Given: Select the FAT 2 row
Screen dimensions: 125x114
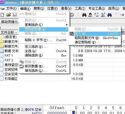Looking at the screenshot, I should [9, 60].
